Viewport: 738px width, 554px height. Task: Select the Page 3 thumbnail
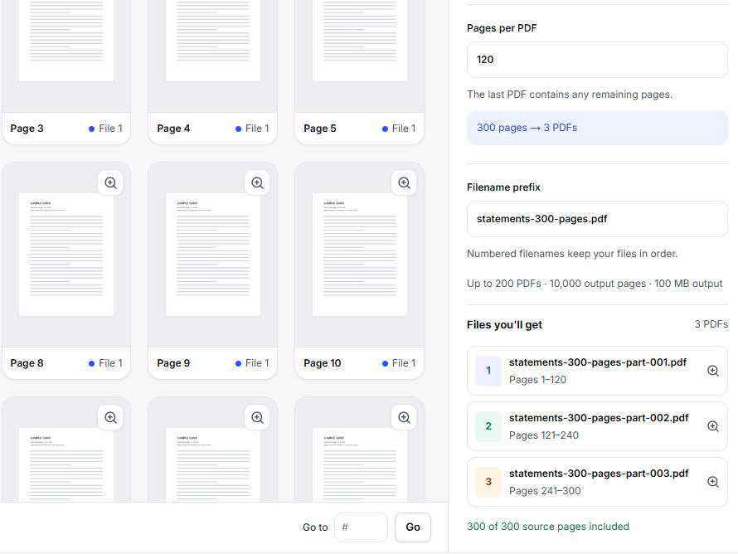(x=66, y=40)
